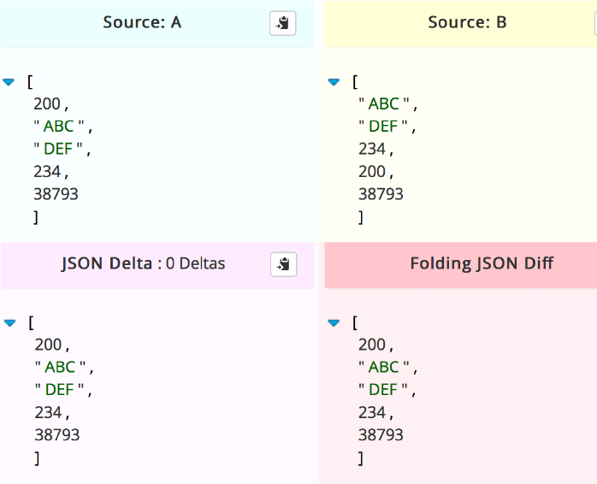Select value 200 in Source A
597x484 pixels.
[47, 104]
